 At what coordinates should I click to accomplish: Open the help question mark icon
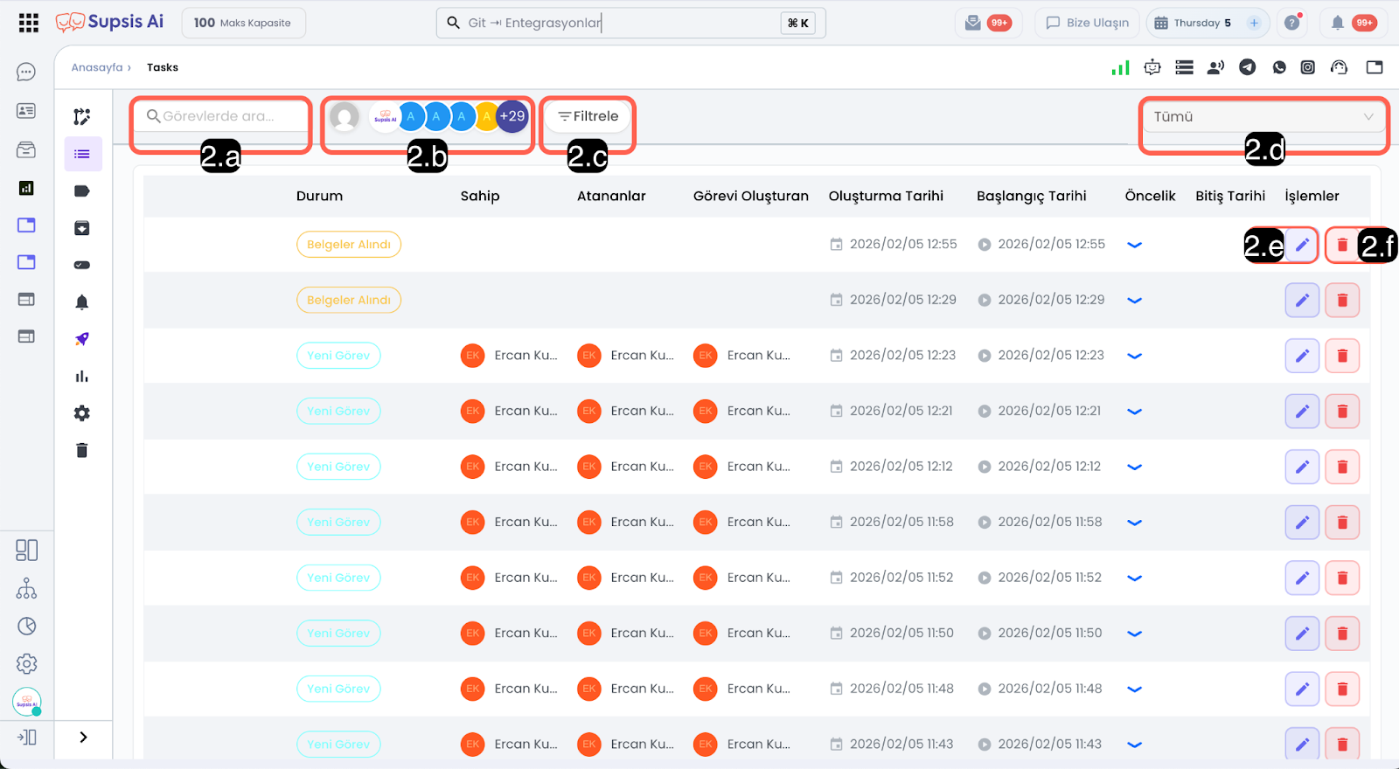(1291, 23)
